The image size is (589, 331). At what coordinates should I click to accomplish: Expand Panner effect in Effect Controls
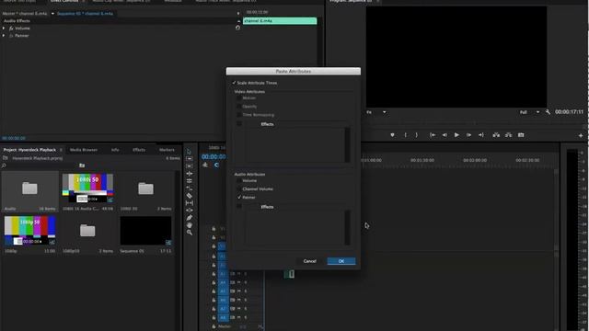pyautogui.click(x=4, y=36)
